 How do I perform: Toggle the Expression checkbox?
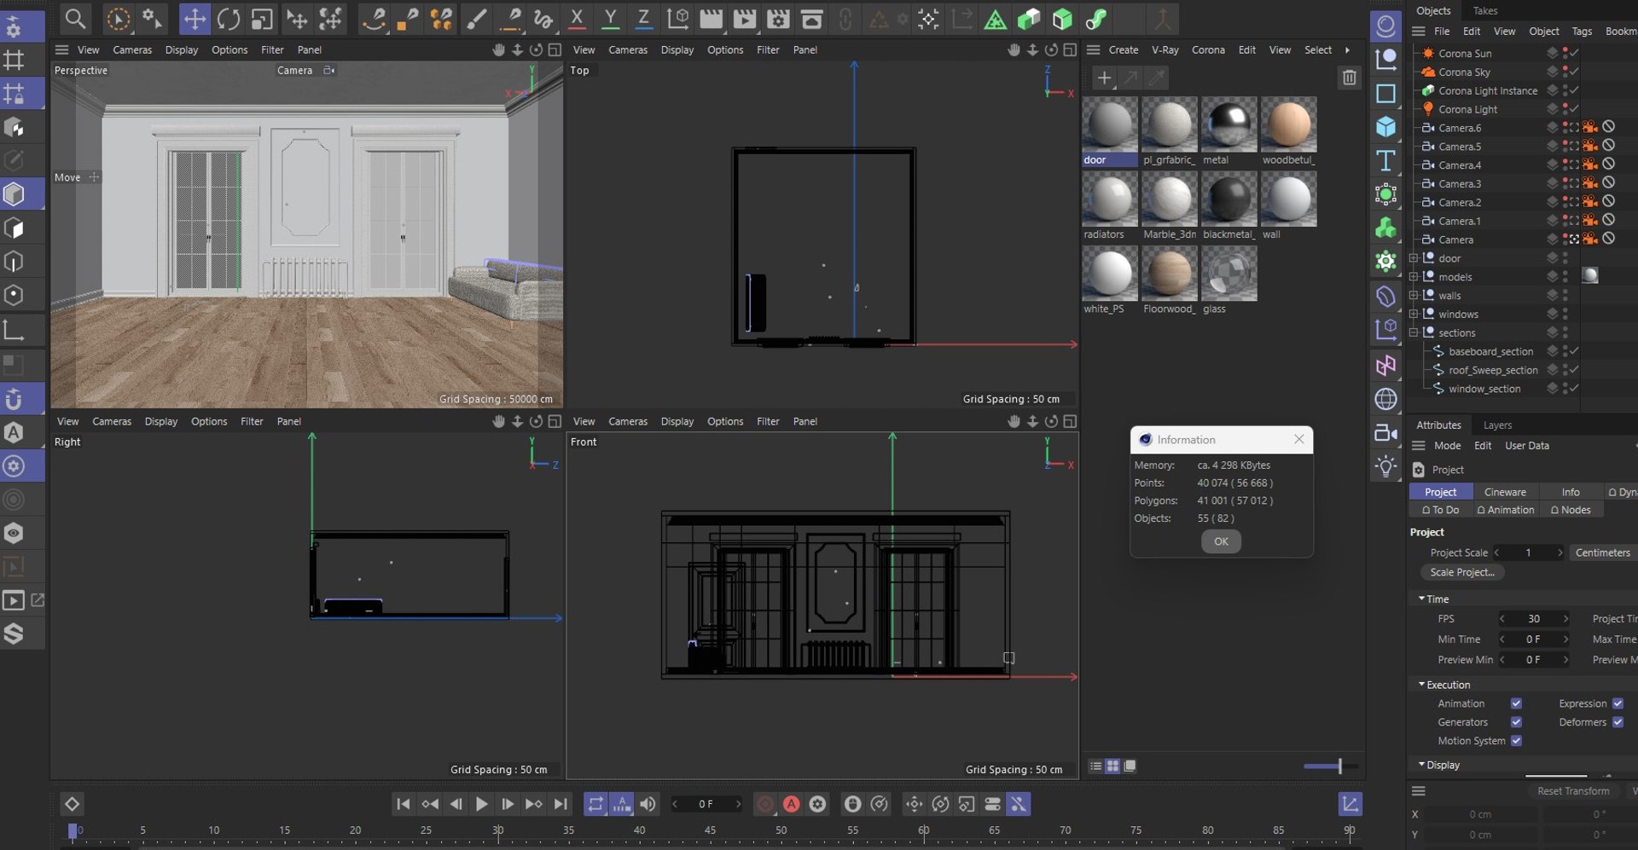(x=1618, y=704)
